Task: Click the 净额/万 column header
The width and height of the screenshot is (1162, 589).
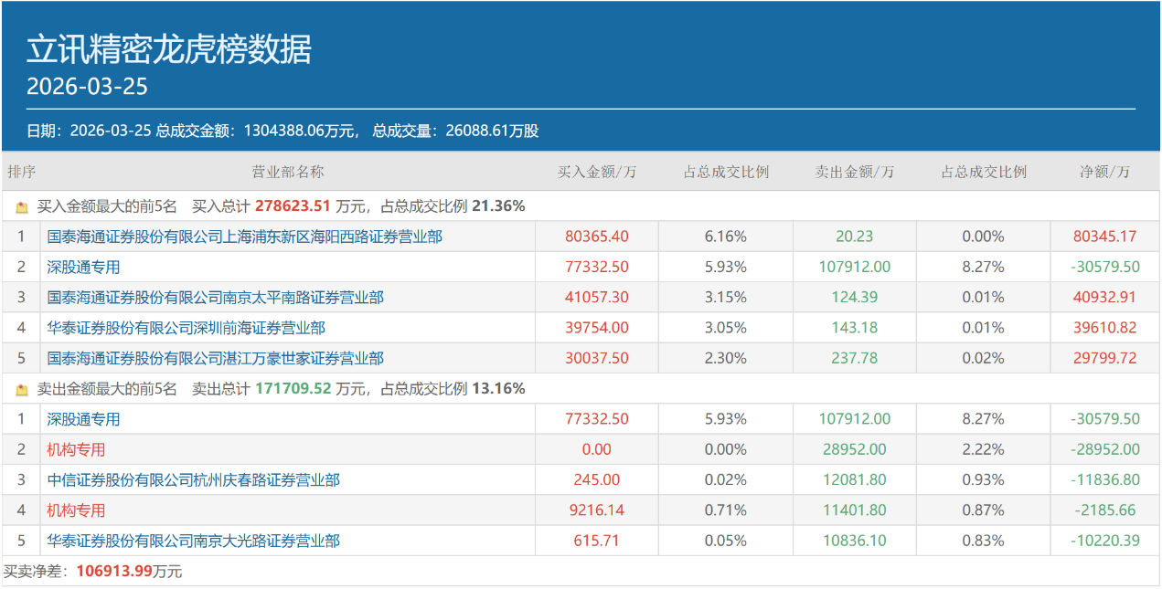Action: 1104,172
